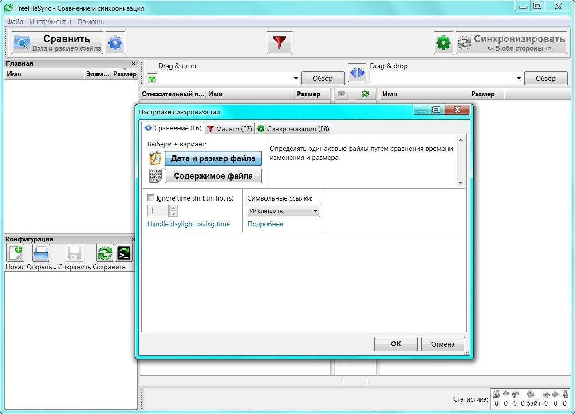Click the Имя header in Главная panel
The height and width of the screenshot is (414, 575).
[x=44, y=74]
